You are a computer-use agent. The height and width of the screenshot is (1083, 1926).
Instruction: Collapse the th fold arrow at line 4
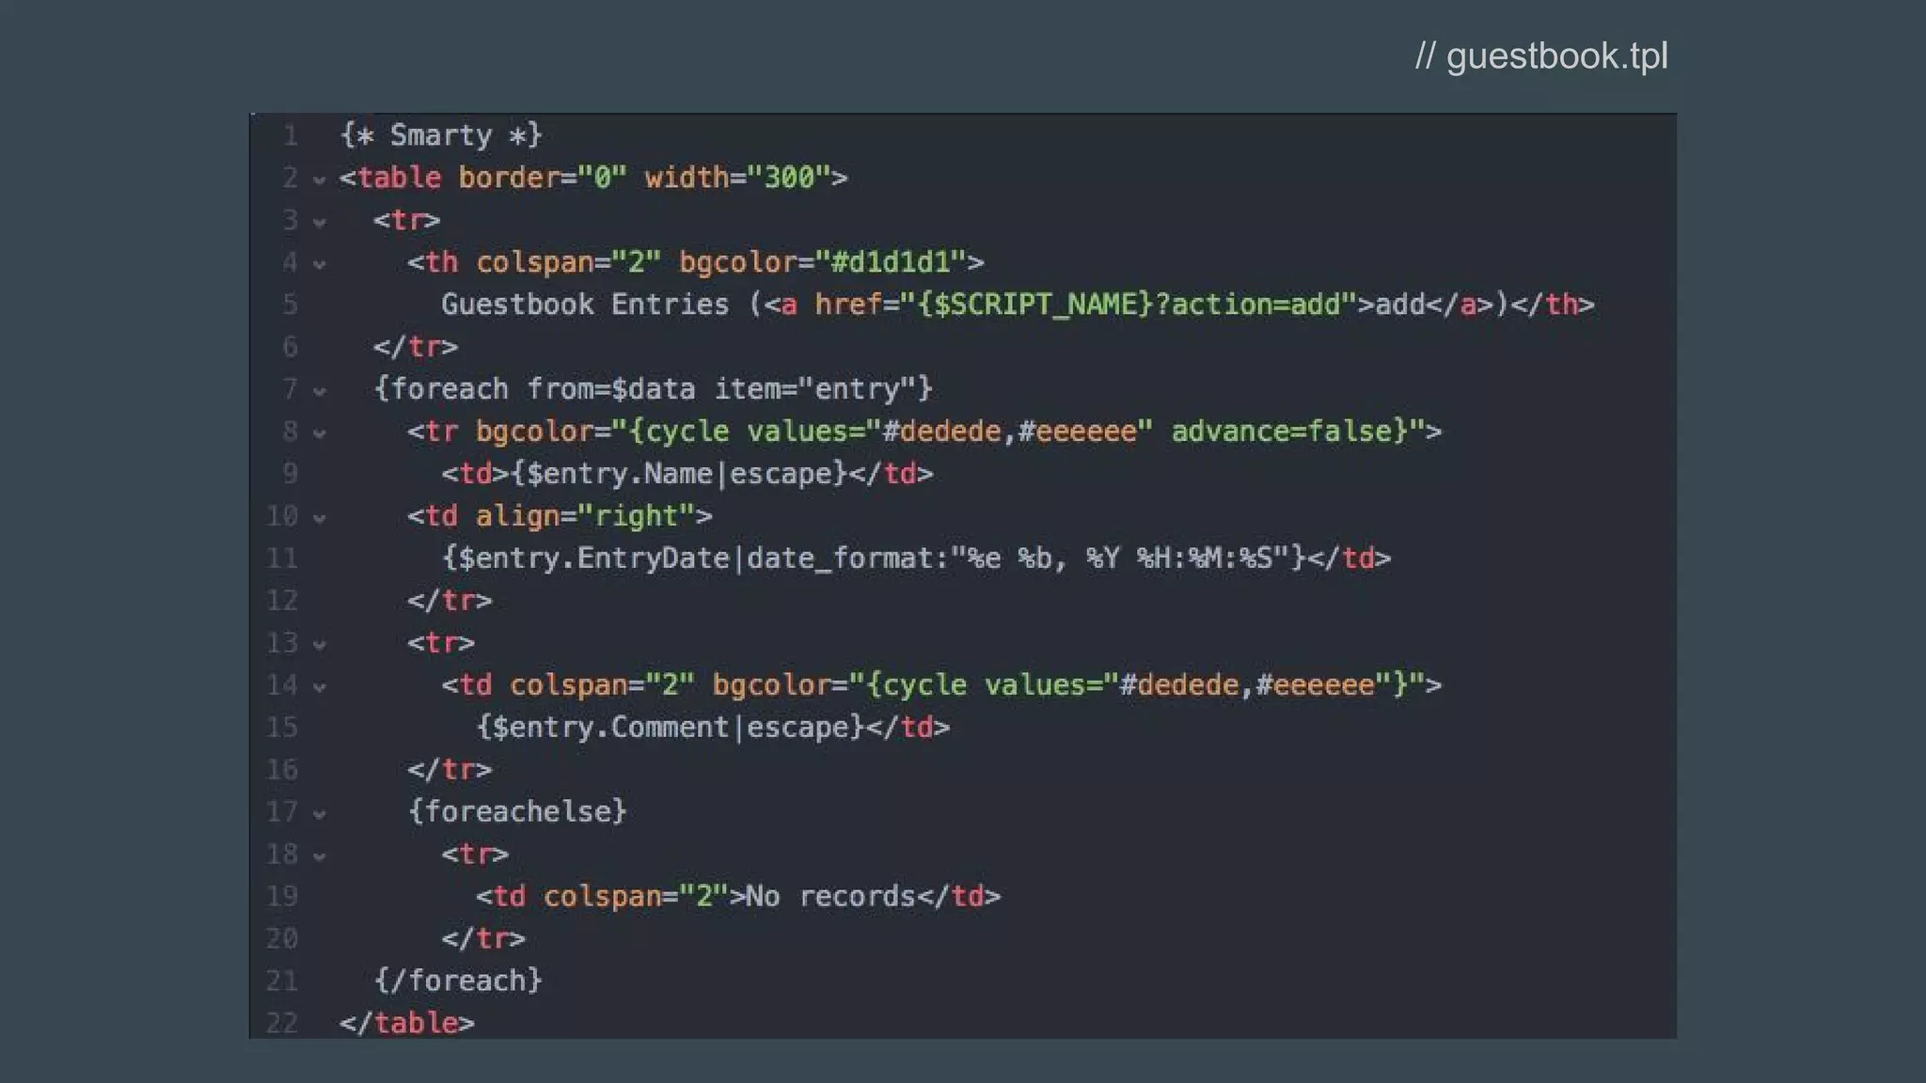click(320, 264)
